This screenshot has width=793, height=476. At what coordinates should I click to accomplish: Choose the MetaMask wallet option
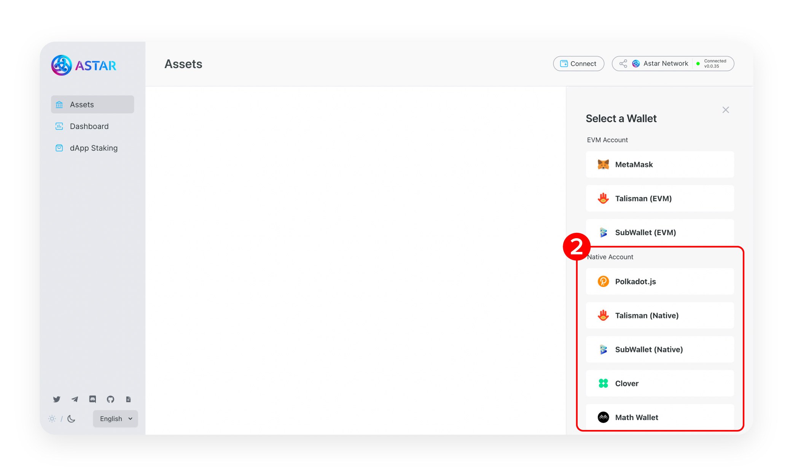659,164
